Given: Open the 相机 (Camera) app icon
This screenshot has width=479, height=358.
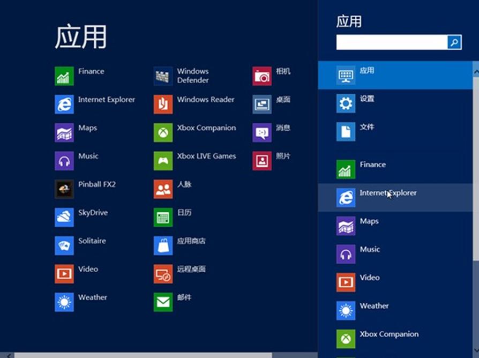Looking at the screenshot, I should point(262,76).
